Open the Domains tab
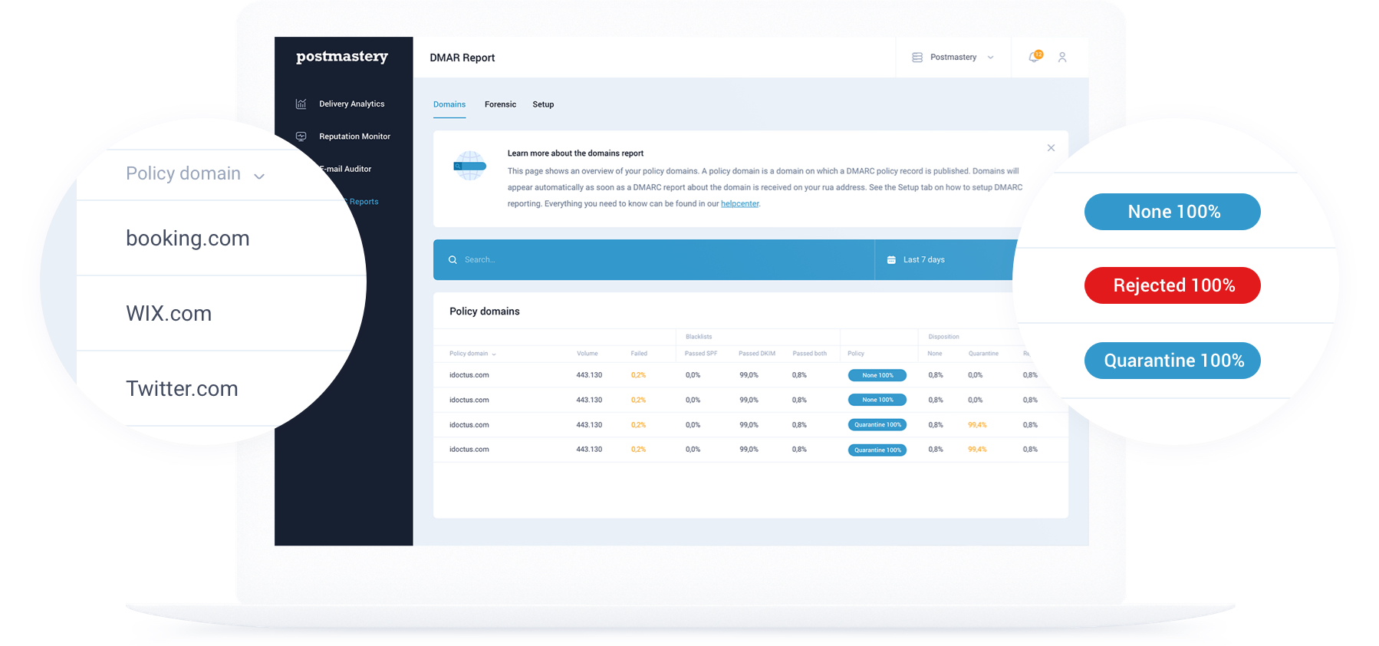Viewport: 1379px width, 646px height. click(449, 104)
